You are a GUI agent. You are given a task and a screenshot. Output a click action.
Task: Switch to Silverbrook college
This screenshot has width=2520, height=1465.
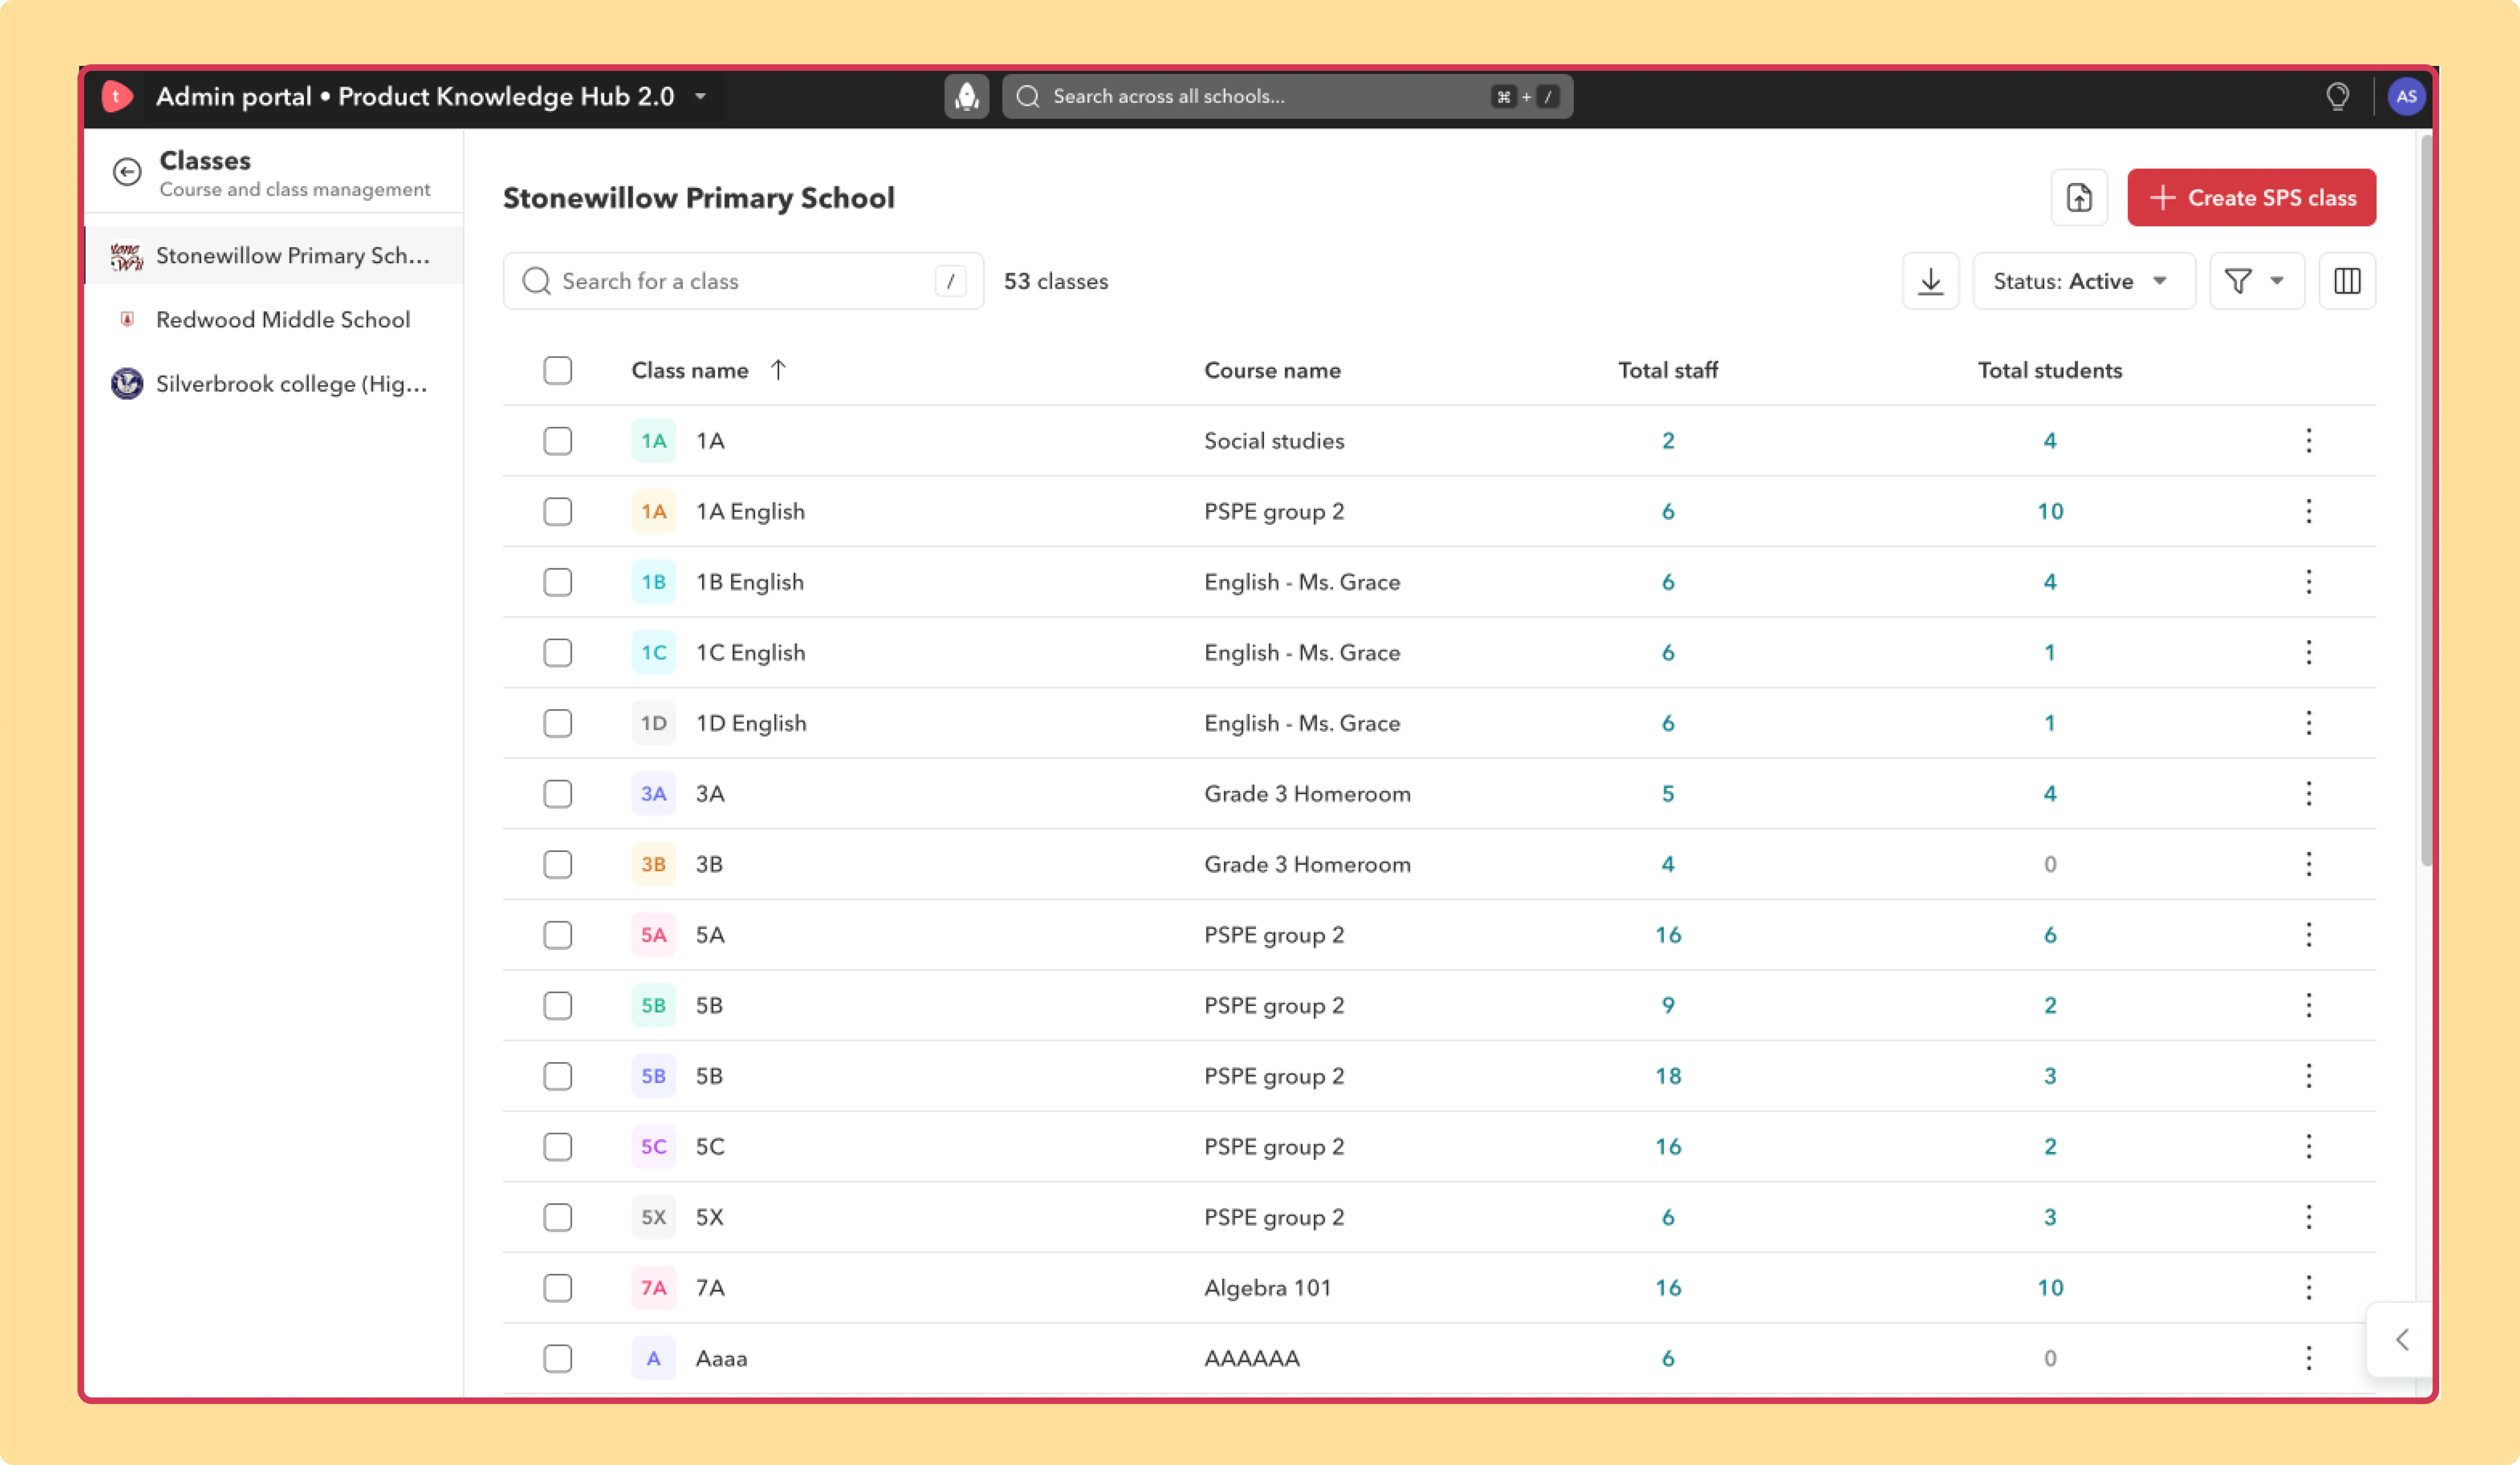coord(274,384)
